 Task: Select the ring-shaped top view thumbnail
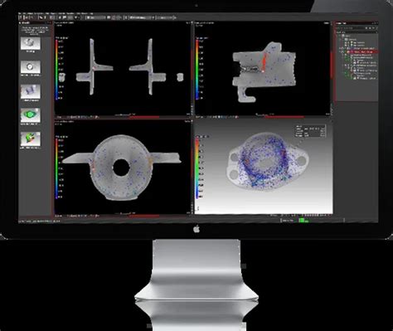click(x=31, y=67)
